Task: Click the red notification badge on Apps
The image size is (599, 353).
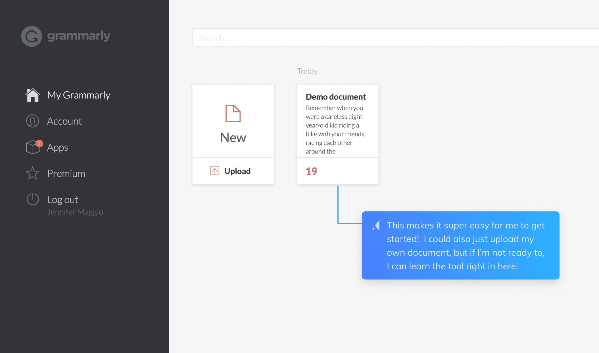Action: tap(39, 144)
